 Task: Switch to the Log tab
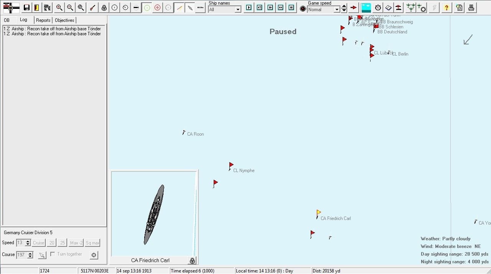point(23,20)
